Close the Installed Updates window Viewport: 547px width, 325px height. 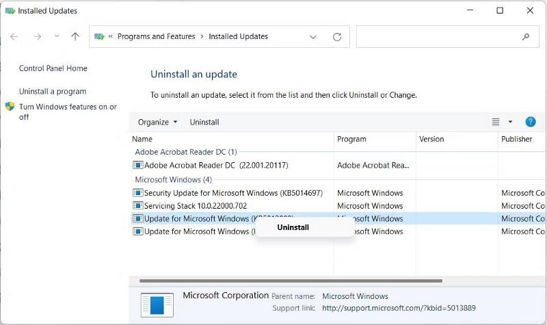tap(530, 10)
